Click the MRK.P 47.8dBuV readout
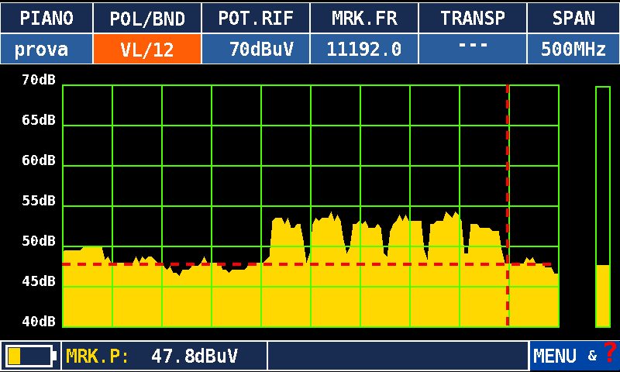Image resolution: width=620 pixels, height=372 pixels. point(164,356)
